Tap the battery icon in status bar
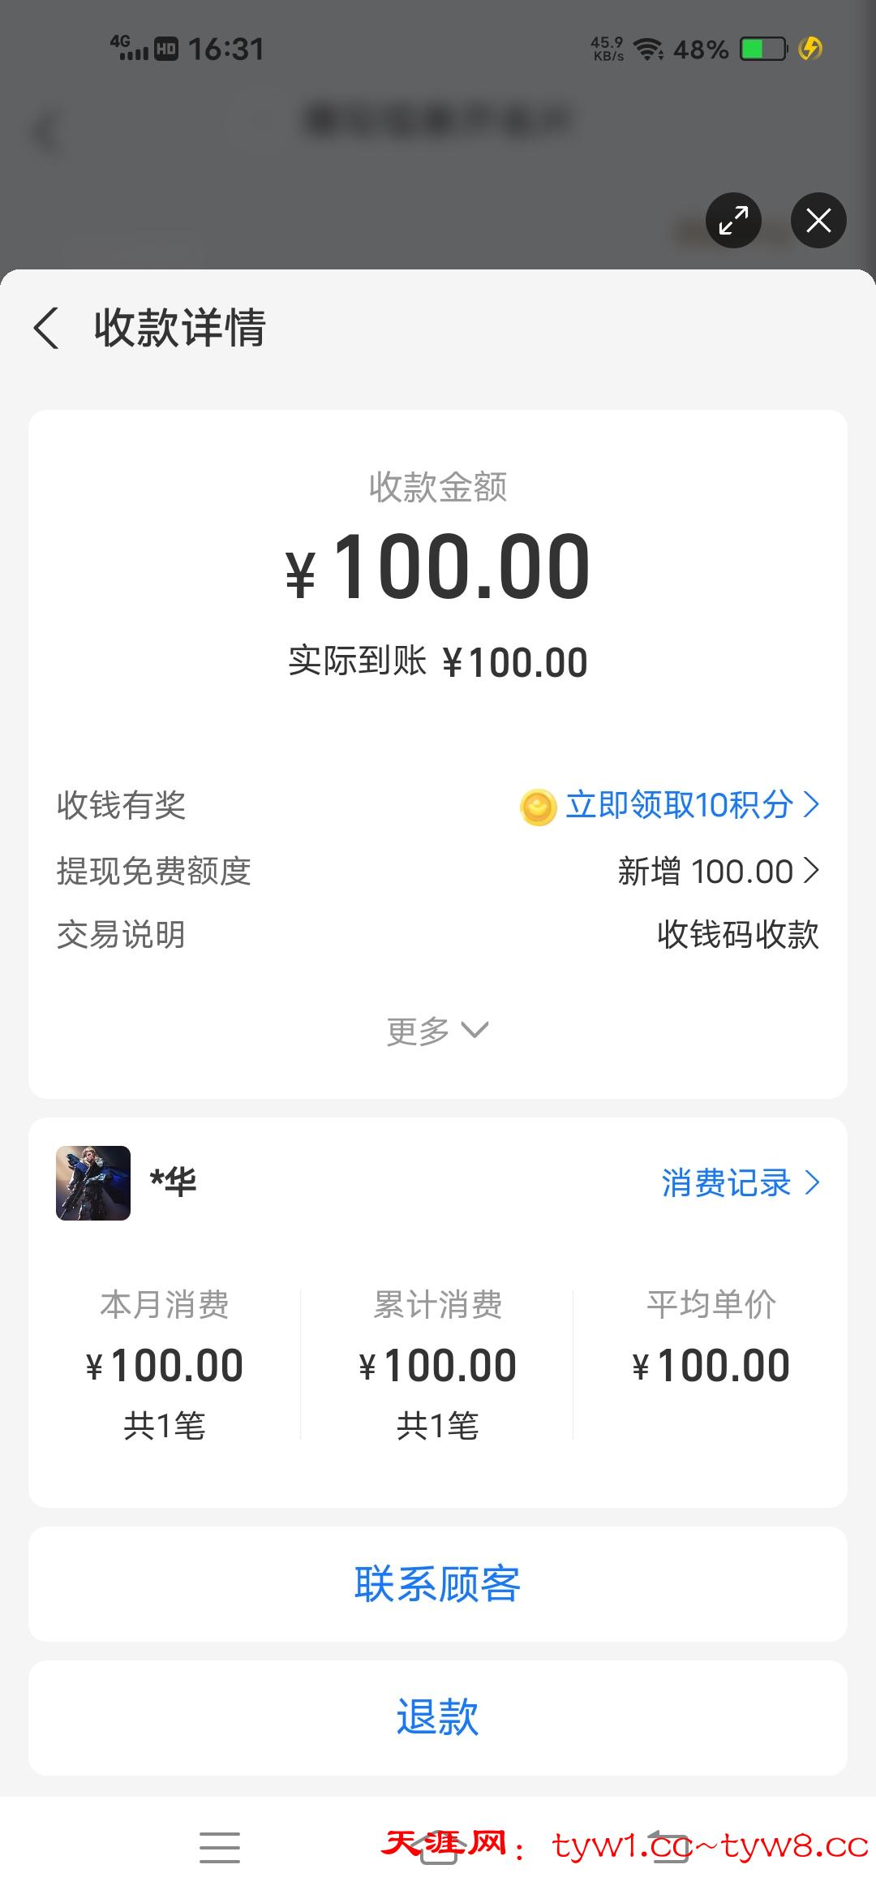This screenshot has height=1899, width=876. [x=763, y=50]
